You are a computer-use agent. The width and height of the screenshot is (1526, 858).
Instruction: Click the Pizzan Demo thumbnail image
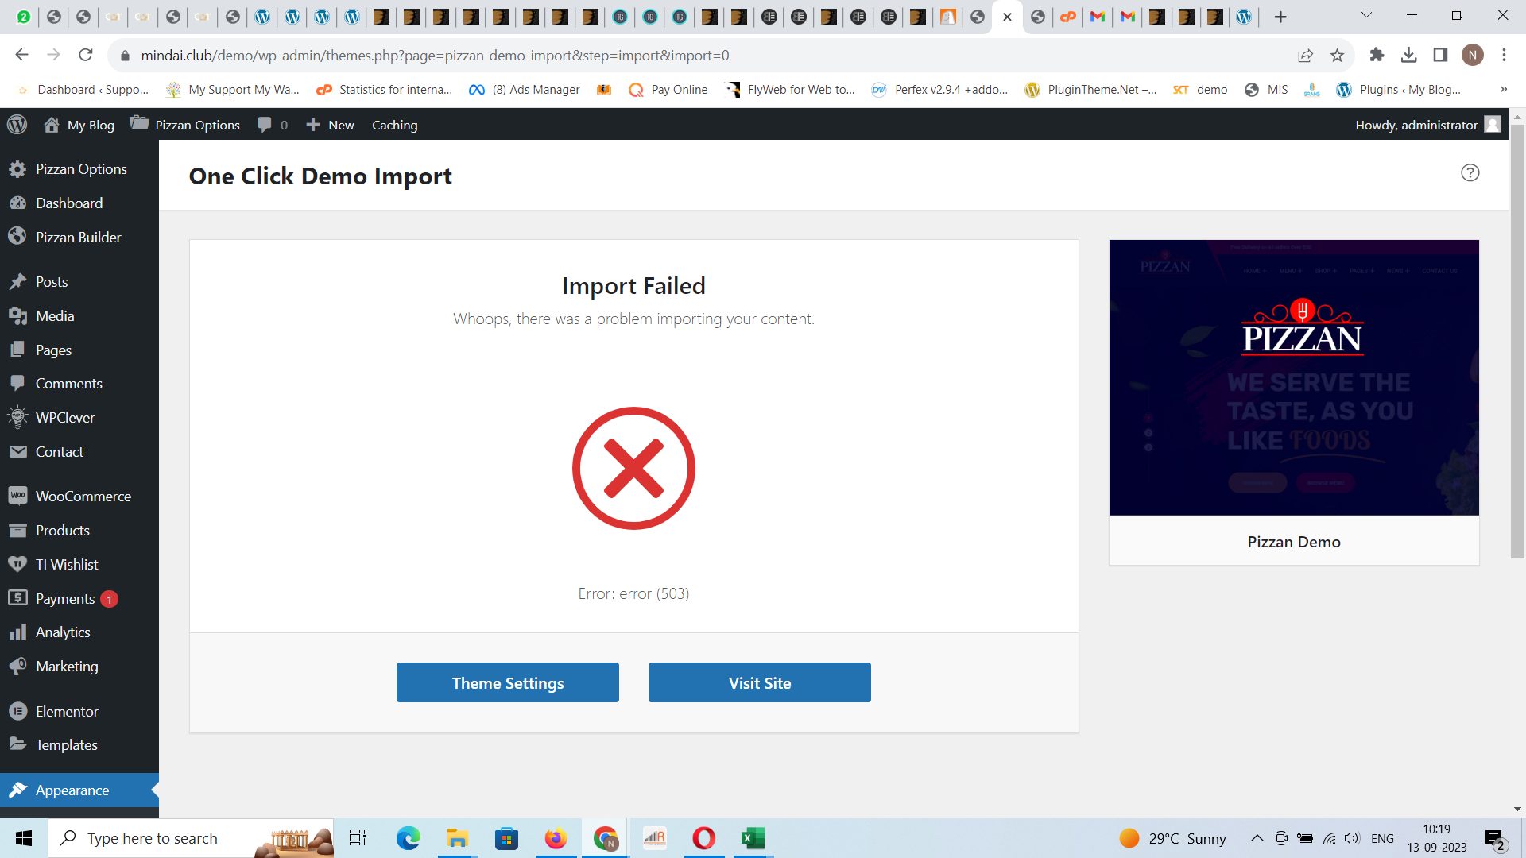(1294, 377)
